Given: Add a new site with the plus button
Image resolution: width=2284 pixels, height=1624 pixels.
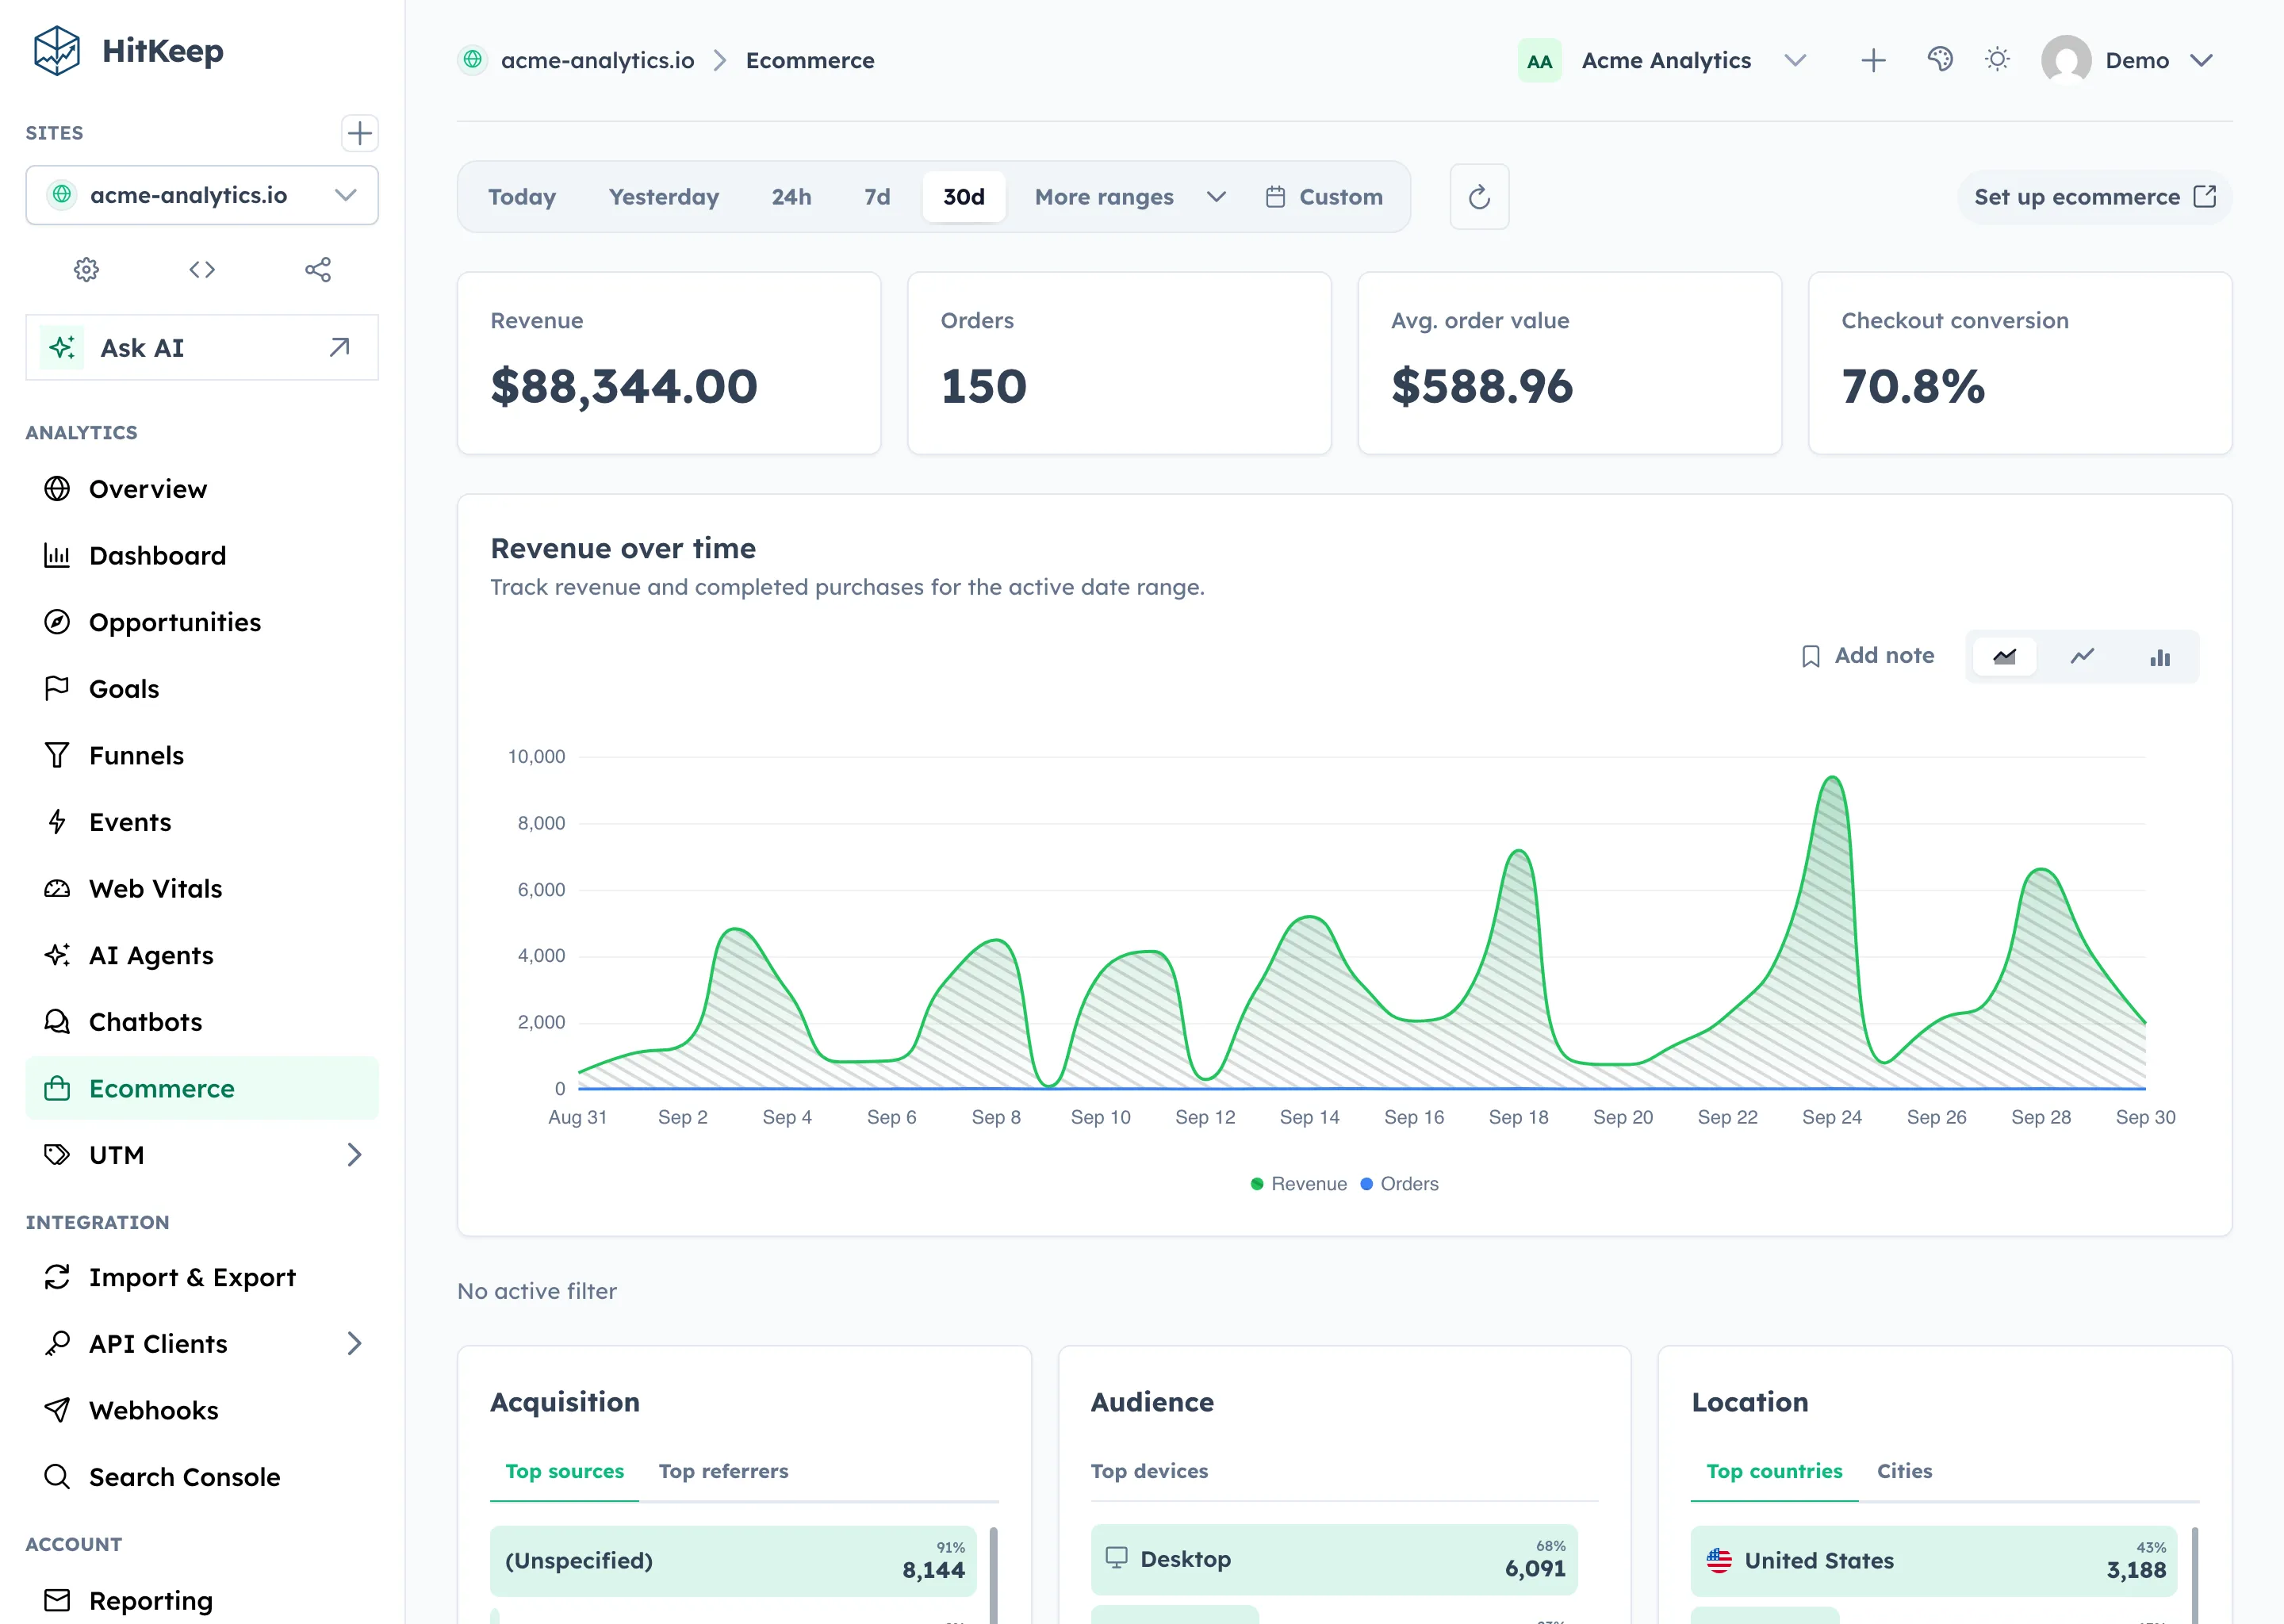Looking at the screenshot, I should click(359, 133).
